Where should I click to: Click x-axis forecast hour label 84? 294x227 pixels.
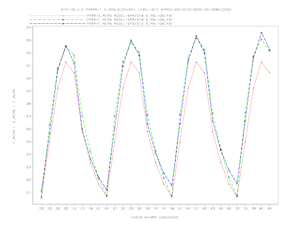tap(270, 208)
